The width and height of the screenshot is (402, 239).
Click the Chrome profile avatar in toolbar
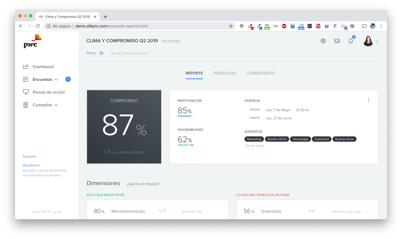pos(373,26)
